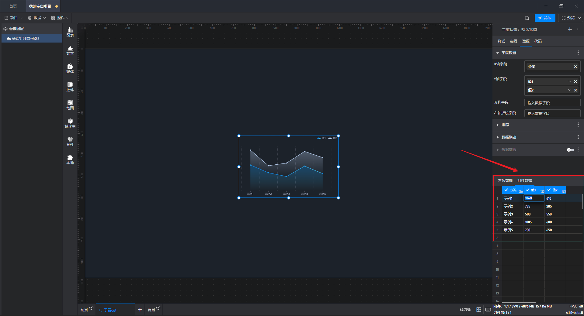The height and width of the screenshot is (316, 584).
Task: Uncheck the 分类 column checkbox
Action: click(506, 190)
